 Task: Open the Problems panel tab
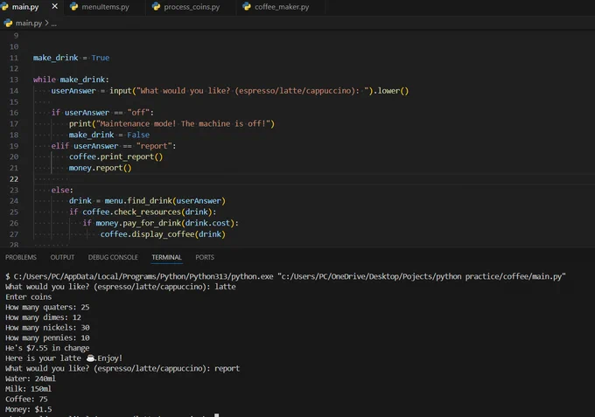[21, 257]
